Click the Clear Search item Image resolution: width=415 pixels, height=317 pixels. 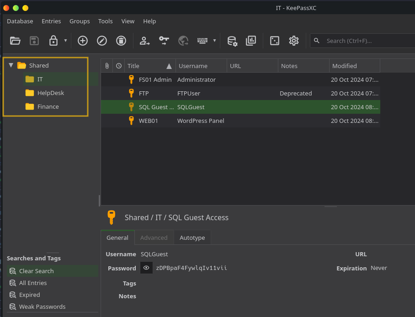tap(53, 271)
